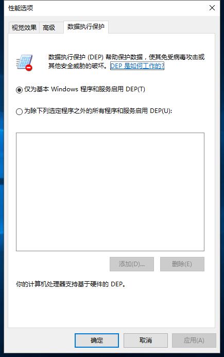Select the 数据执行保护 tab
224x357 pixels.
click(x=86, y=27)
